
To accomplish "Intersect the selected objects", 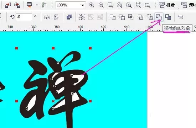I will [x=131, y=17].
